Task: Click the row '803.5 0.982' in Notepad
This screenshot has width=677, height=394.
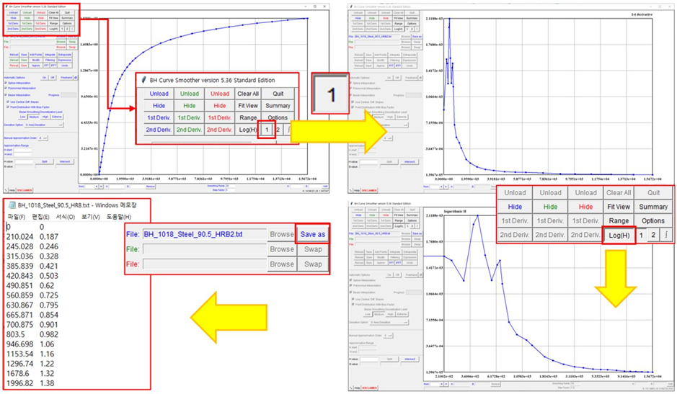Action: (32, 334)
